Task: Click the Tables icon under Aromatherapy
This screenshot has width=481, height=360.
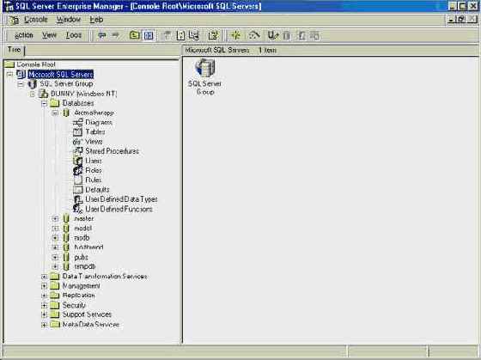Action: [x=77, y=132]
